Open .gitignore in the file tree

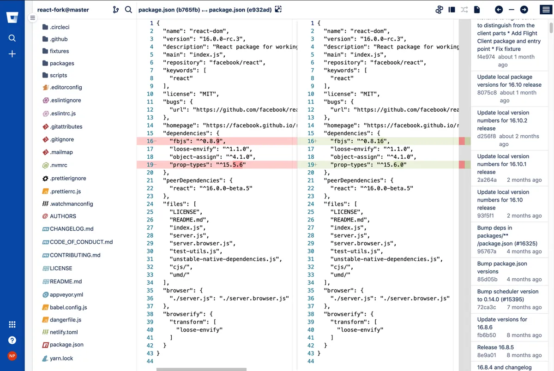tap(58, 139)
